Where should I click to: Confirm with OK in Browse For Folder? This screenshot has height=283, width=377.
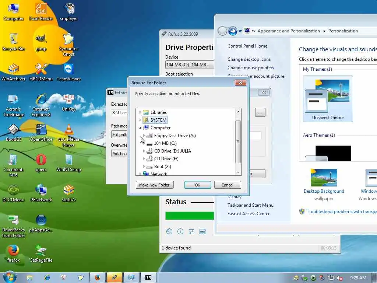click(x=198, y=185)
